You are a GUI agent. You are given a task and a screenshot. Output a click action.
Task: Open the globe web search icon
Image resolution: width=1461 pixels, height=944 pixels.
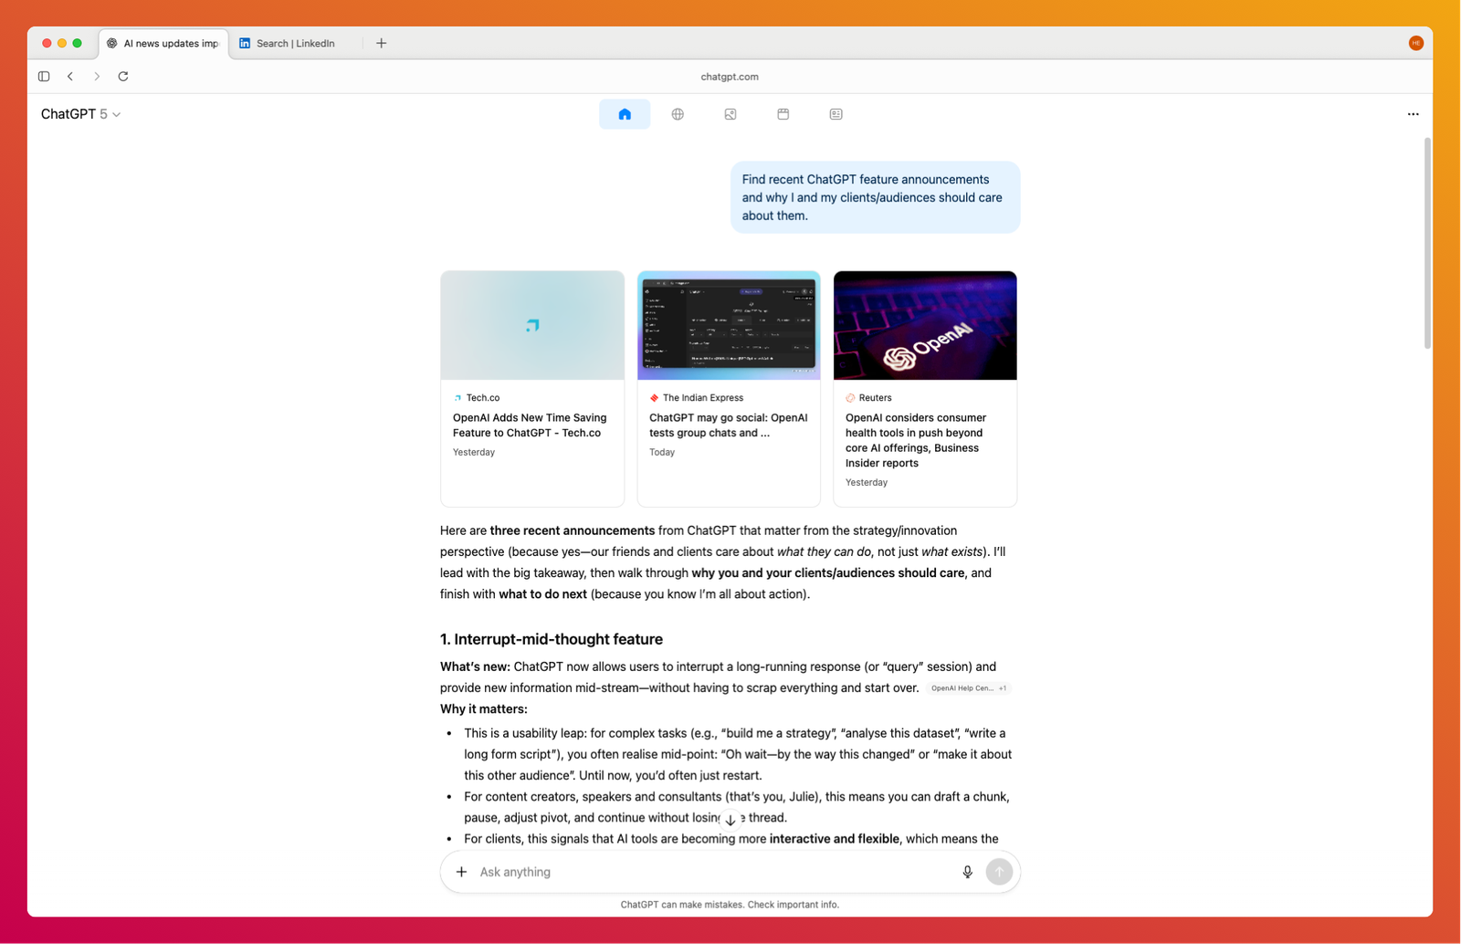(678, 114)
